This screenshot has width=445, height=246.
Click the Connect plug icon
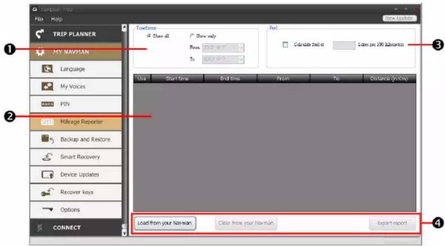40,228
